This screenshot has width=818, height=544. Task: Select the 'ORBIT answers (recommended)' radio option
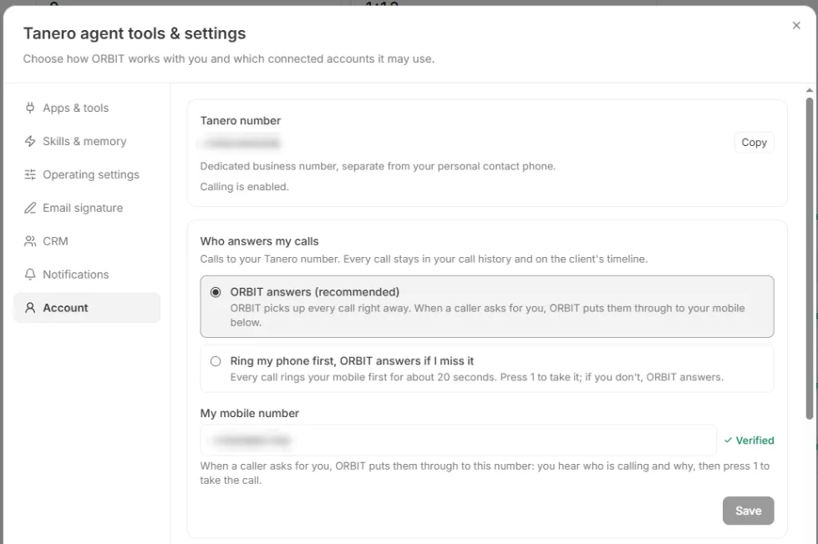tap(216, 292)
